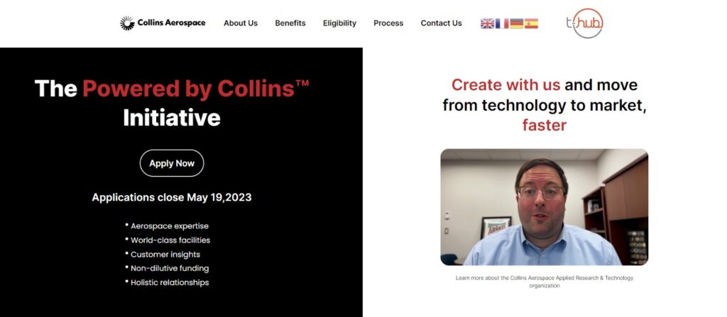Select the 'Aerospace expertise' bullet item
The height and width of the screenshot is (317, 727).
click(170, 226)
